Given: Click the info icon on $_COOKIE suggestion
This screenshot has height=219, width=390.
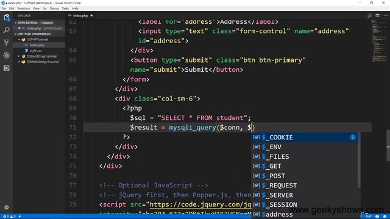Looking at the screenshot, I should coord(353,137).
